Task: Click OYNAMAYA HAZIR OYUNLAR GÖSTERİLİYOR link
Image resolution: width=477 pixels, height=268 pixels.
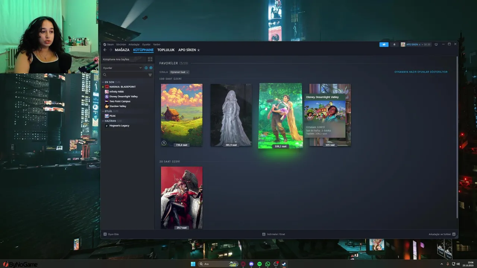Action: click(421, 72)
